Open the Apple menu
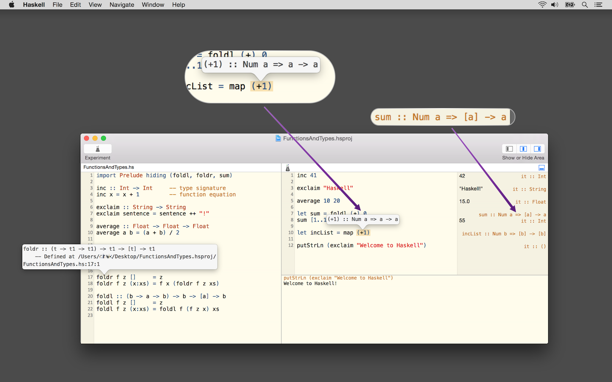This screenshot has height=382, width=612. [x=11, y=5]
